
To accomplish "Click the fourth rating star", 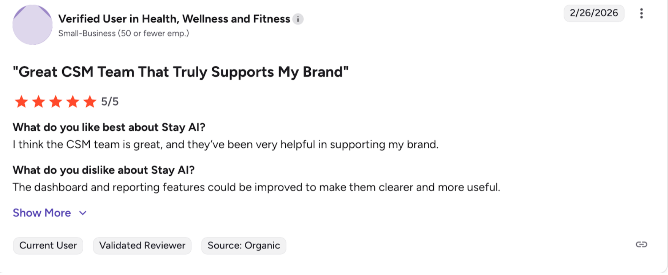I will (x=72, y=102).
